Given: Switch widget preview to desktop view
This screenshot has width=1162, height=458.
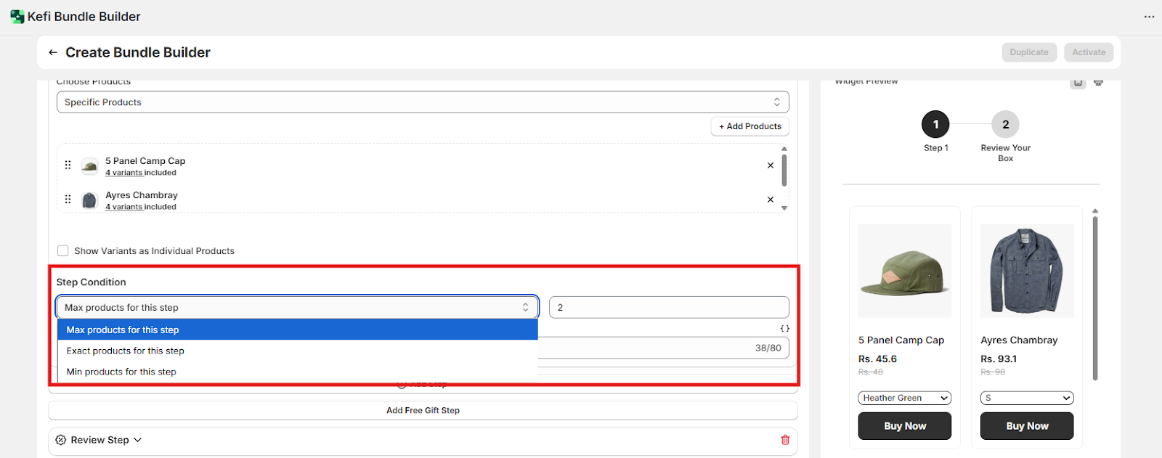Looking at the screenshot, I should 1098,83.
